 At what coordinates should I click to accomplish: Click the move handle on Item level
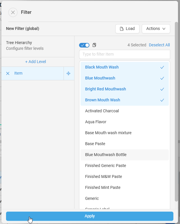tap(68, 73)
